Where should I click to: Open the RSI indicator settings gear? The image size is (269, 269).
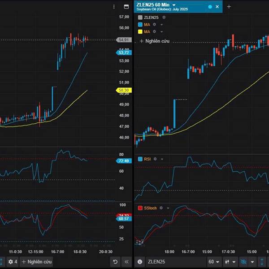pos(155,159)
